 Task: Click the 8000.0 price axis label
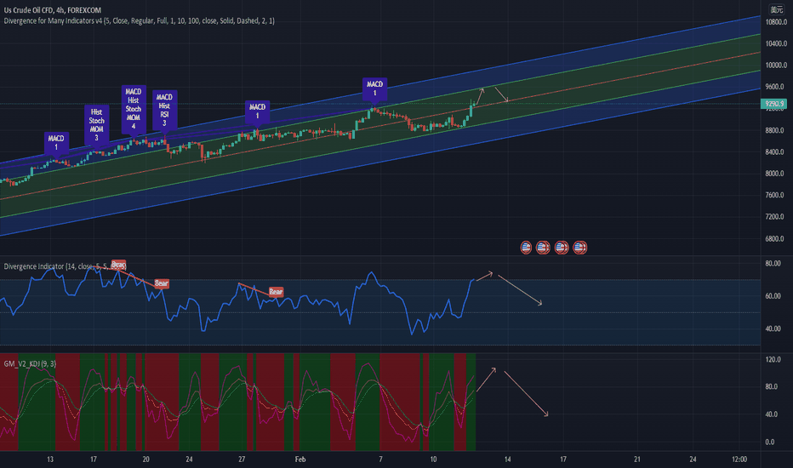[x=776, y=173]
